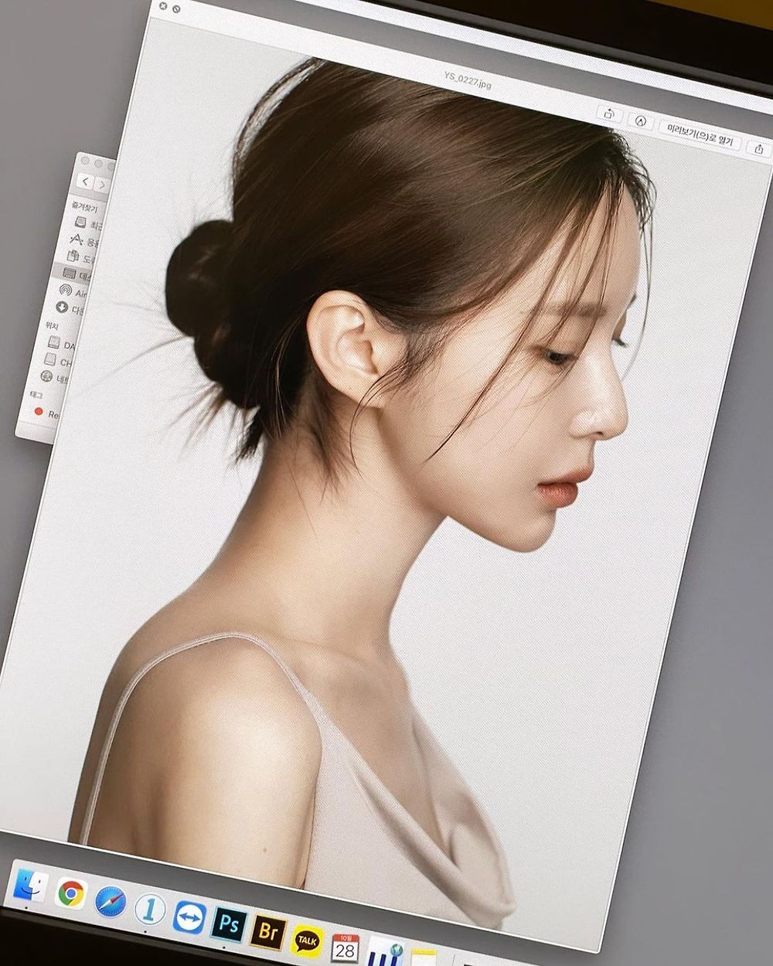Screen dimensions: 773x966
Task: Expand the 즐겨찾기 favorites section
Action: point(87,207)
